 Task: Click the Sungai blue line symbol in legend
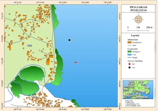click(129, 57)
